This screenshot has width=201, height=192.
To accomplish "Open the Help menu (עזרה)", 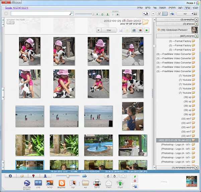I will click(140, 8).
